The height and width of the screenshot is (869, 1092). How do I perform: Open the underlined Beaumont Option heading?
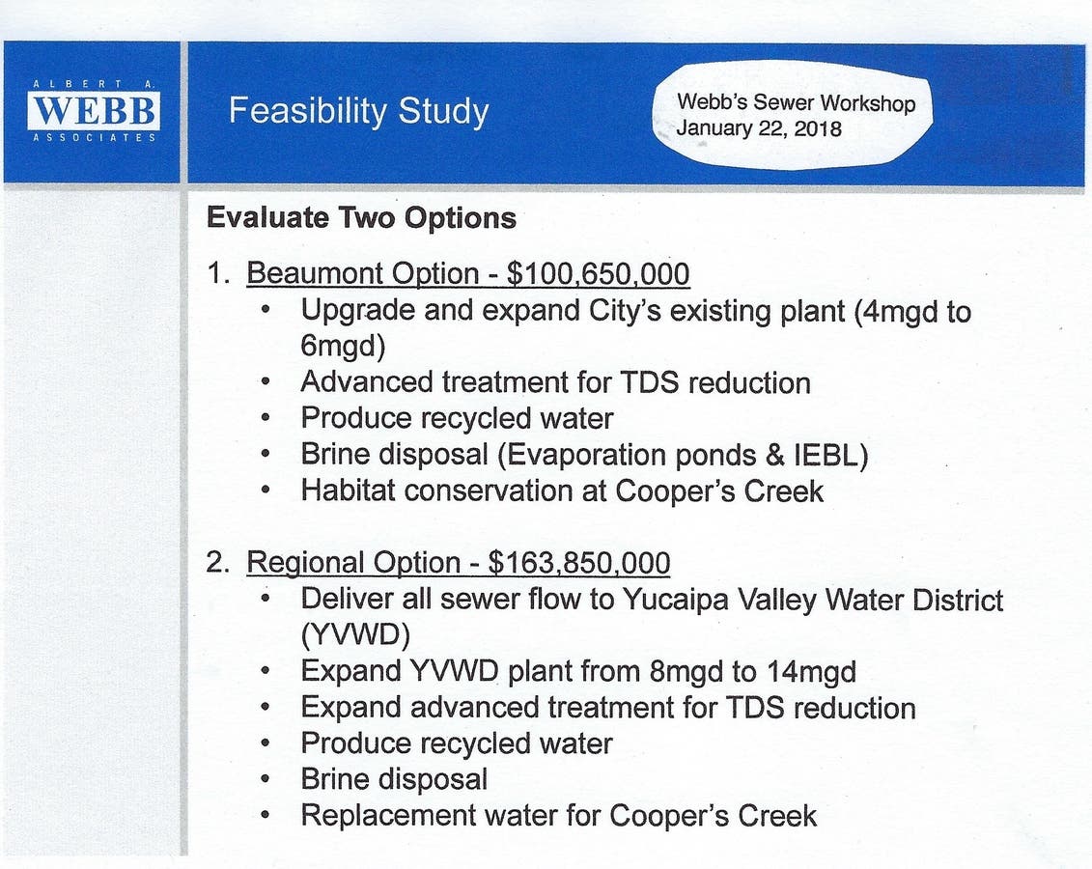pyautogui.click(x=468, y=274)
